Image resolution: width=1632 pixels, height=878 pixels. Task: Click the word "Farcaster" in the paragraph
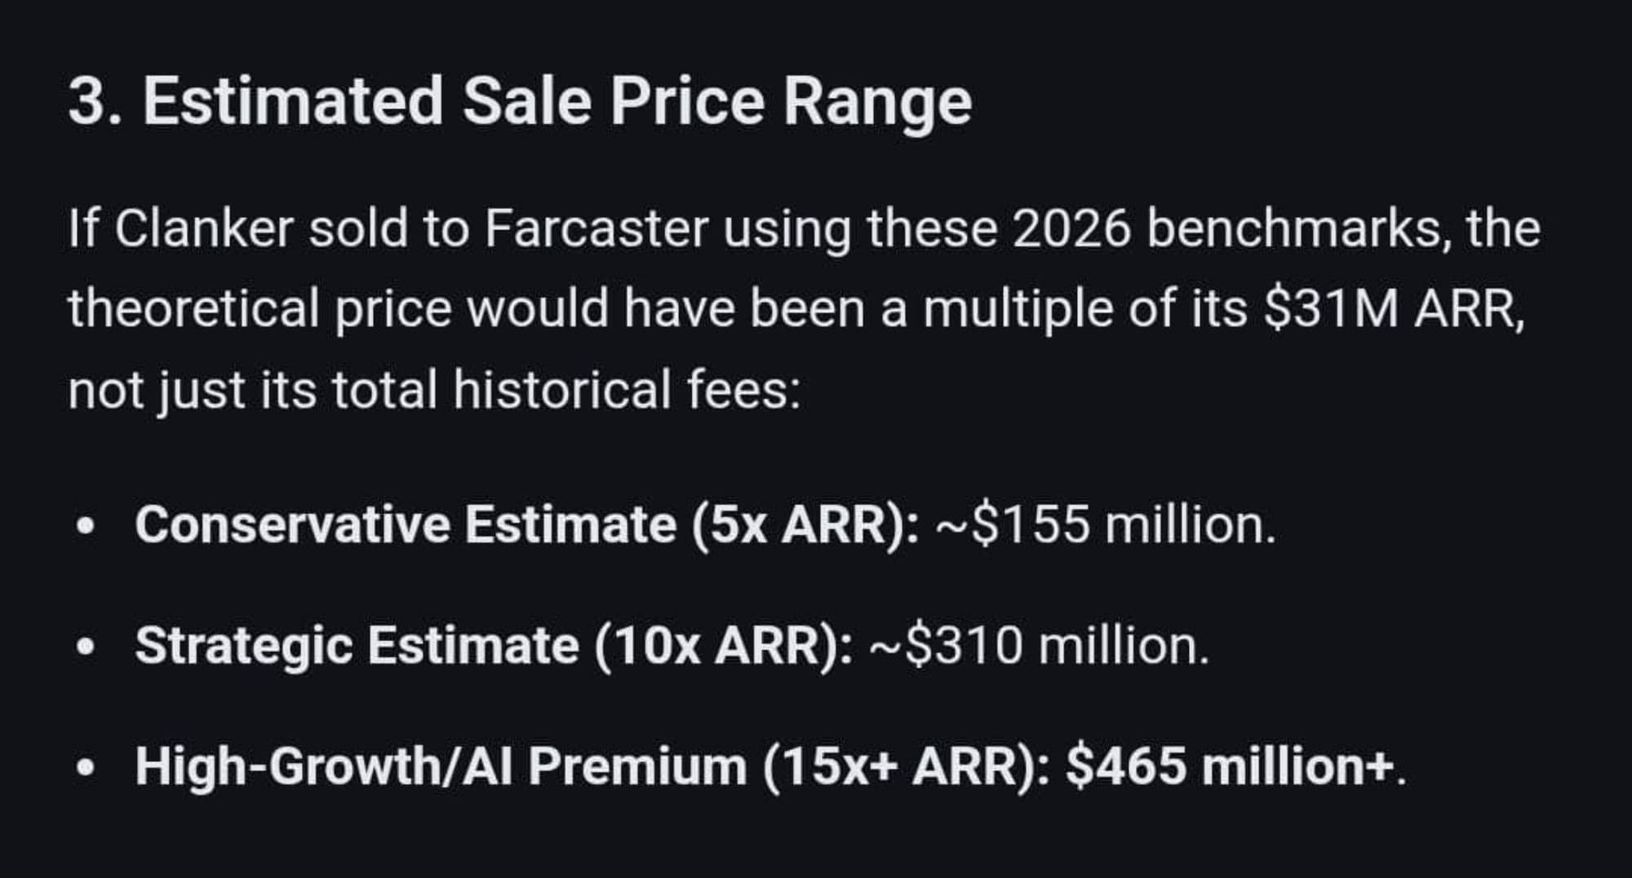(x=596, y=229)
